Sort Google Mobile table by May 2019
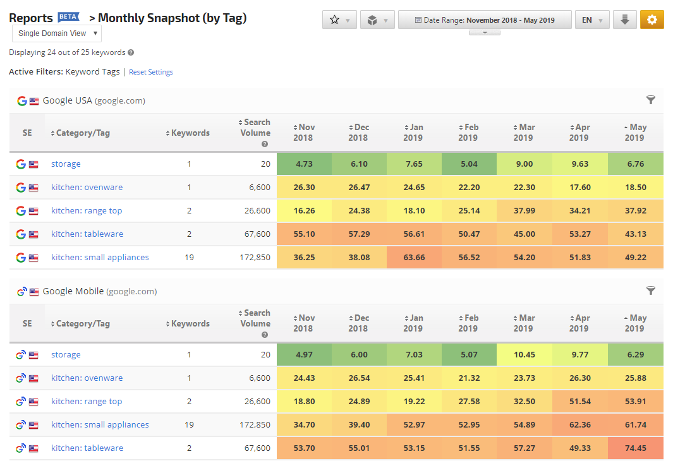This screenshot has width=673, height=473. (x=635, y=323)
